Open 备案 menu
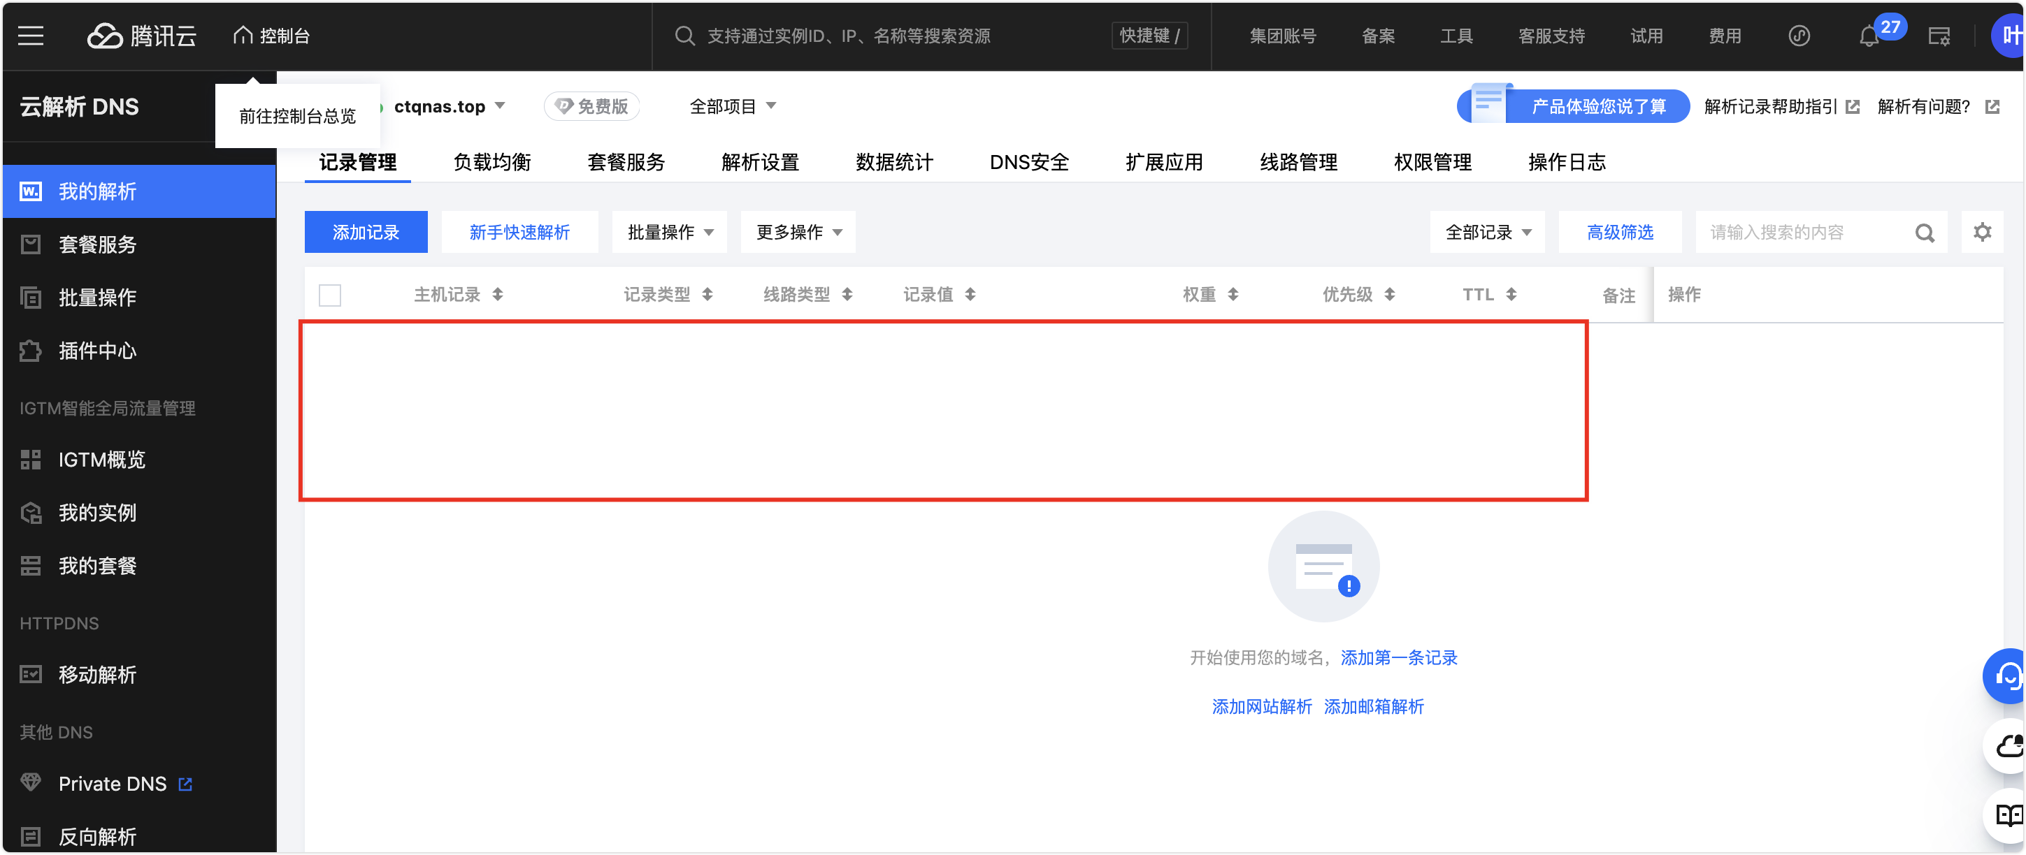 click(1378, 36)
